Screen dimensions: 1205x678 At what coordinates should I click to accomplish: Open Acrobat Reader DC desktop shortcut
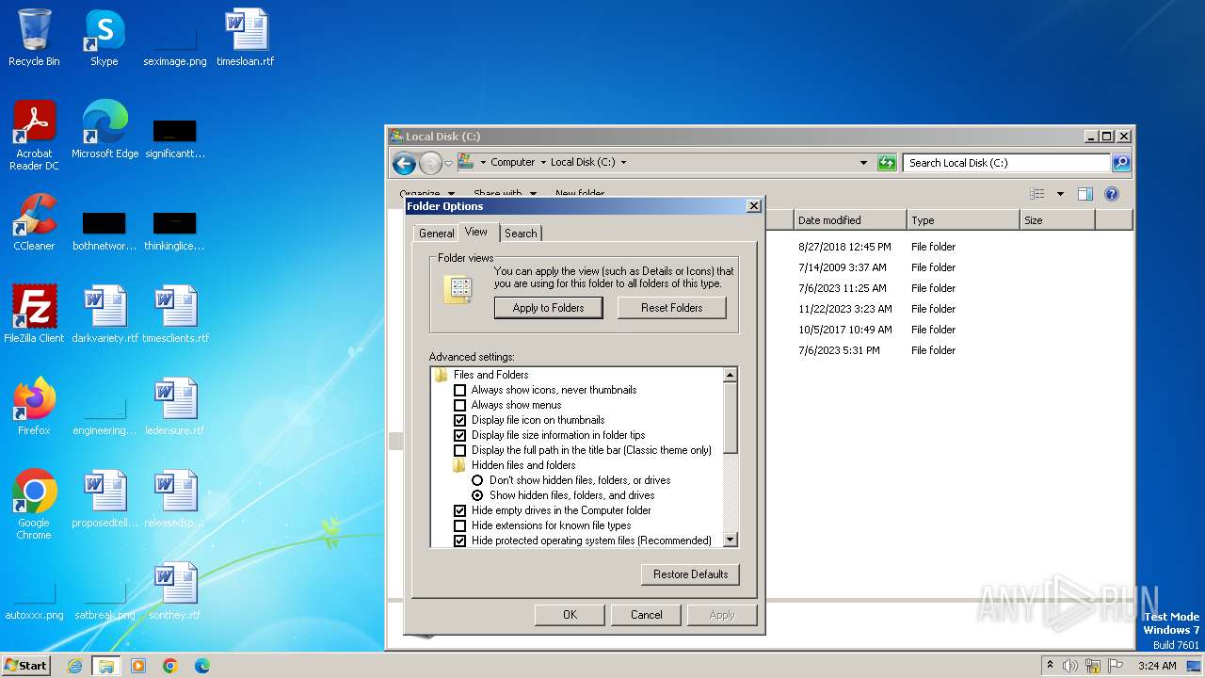[34, 136]
